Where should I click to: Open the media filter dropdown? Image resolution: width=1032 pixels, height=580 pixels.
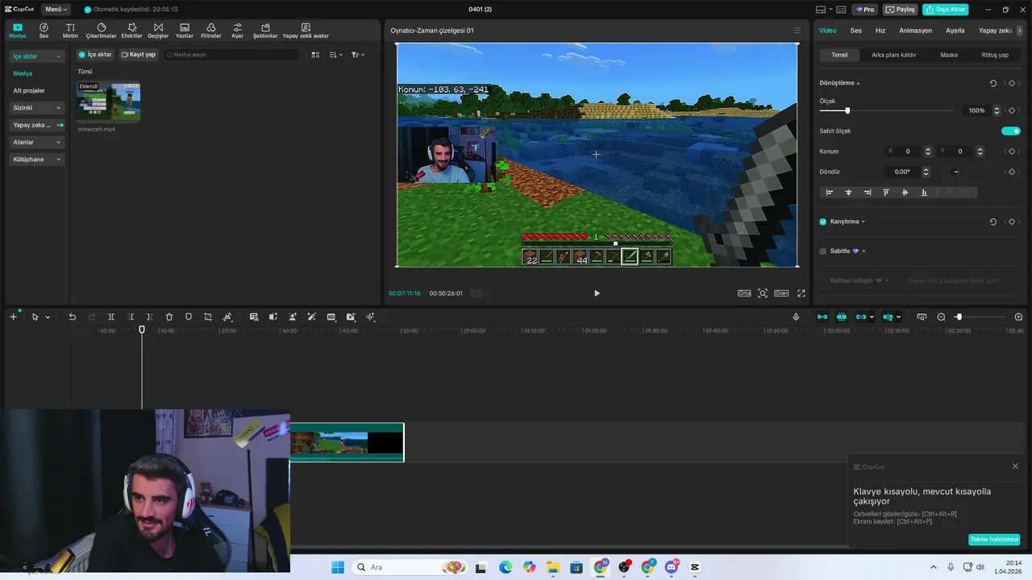[358, 55]
